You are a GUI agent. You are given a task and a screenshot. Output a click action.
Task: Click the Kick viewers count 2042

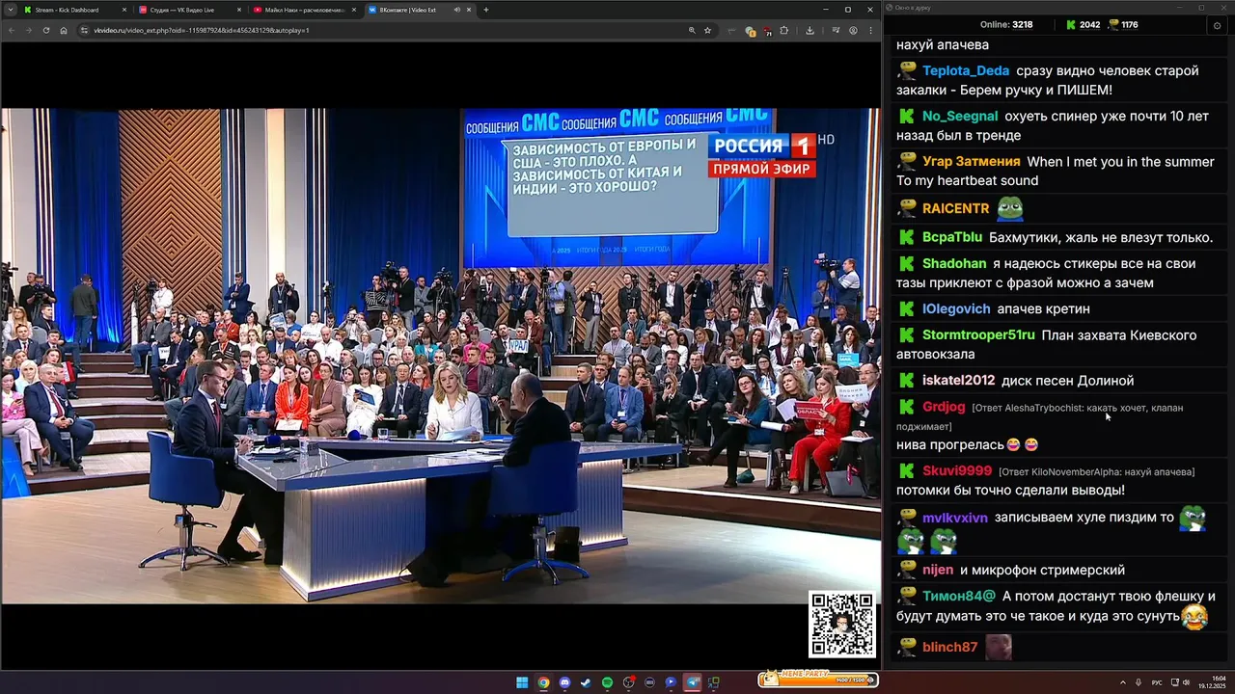(1083, 25)
